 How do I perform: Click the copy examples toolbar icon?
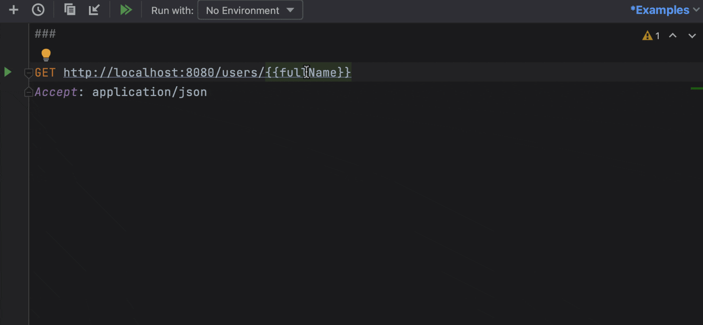pyautogui.click(x=69, y=10)
